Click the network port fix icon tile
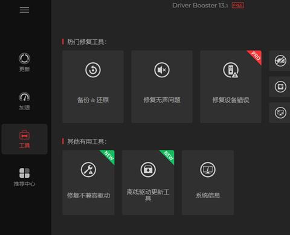 click(280, 87)
